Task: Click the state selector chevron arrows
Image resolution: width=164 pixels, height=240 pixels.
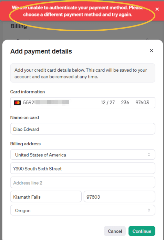Action: [x=149, y=210]
